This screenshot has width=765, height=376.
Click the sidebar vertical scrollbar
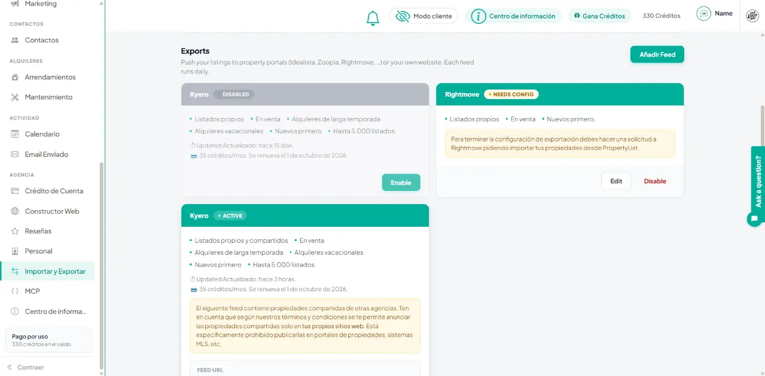[101, 266]
